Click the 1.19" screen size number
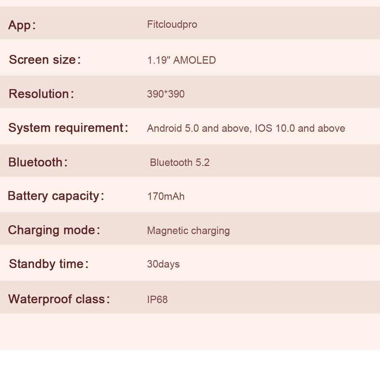 [158, 60]
